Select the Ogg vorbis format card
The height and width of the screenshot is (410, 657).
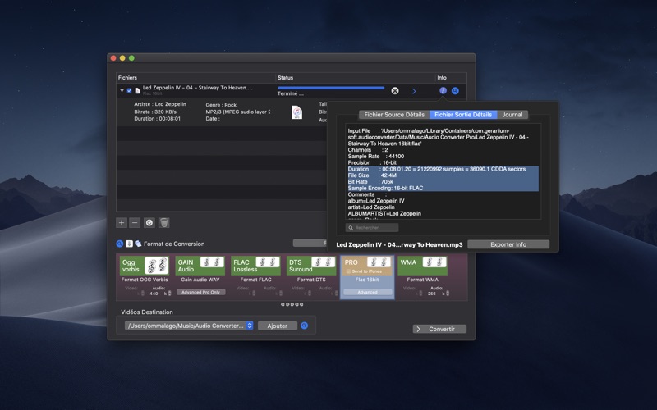tap(145, 266)
